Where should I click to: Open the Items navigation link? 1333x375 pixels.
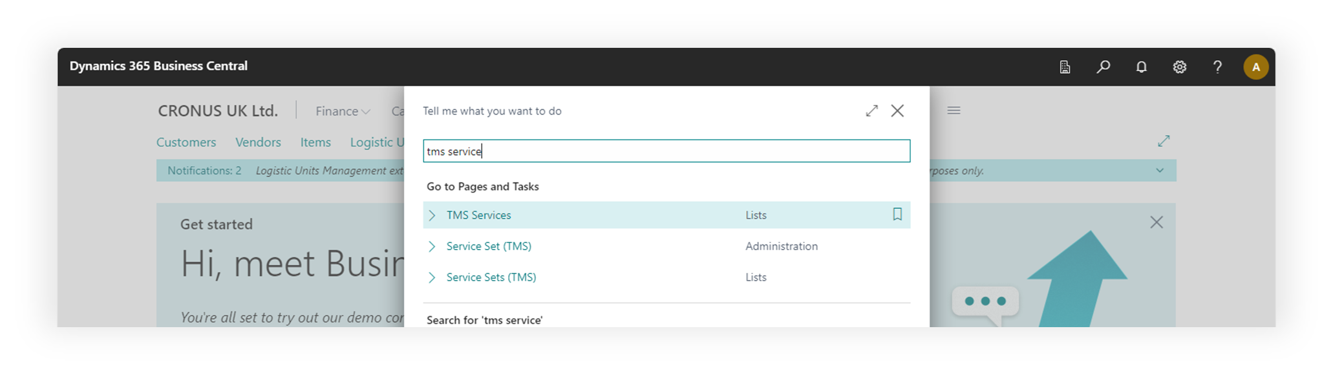(x=315, y=142)
